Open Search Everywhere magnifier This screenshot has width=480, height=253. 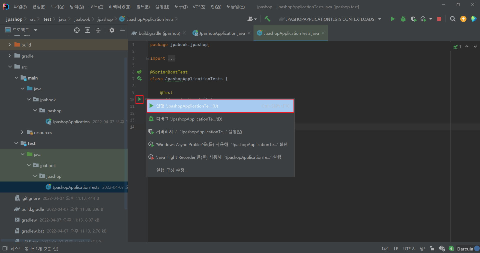point(452,19)
